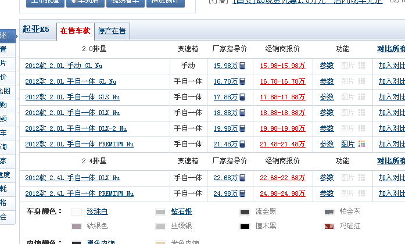Click gray grid icon in 2.4L DLX row

361,178
